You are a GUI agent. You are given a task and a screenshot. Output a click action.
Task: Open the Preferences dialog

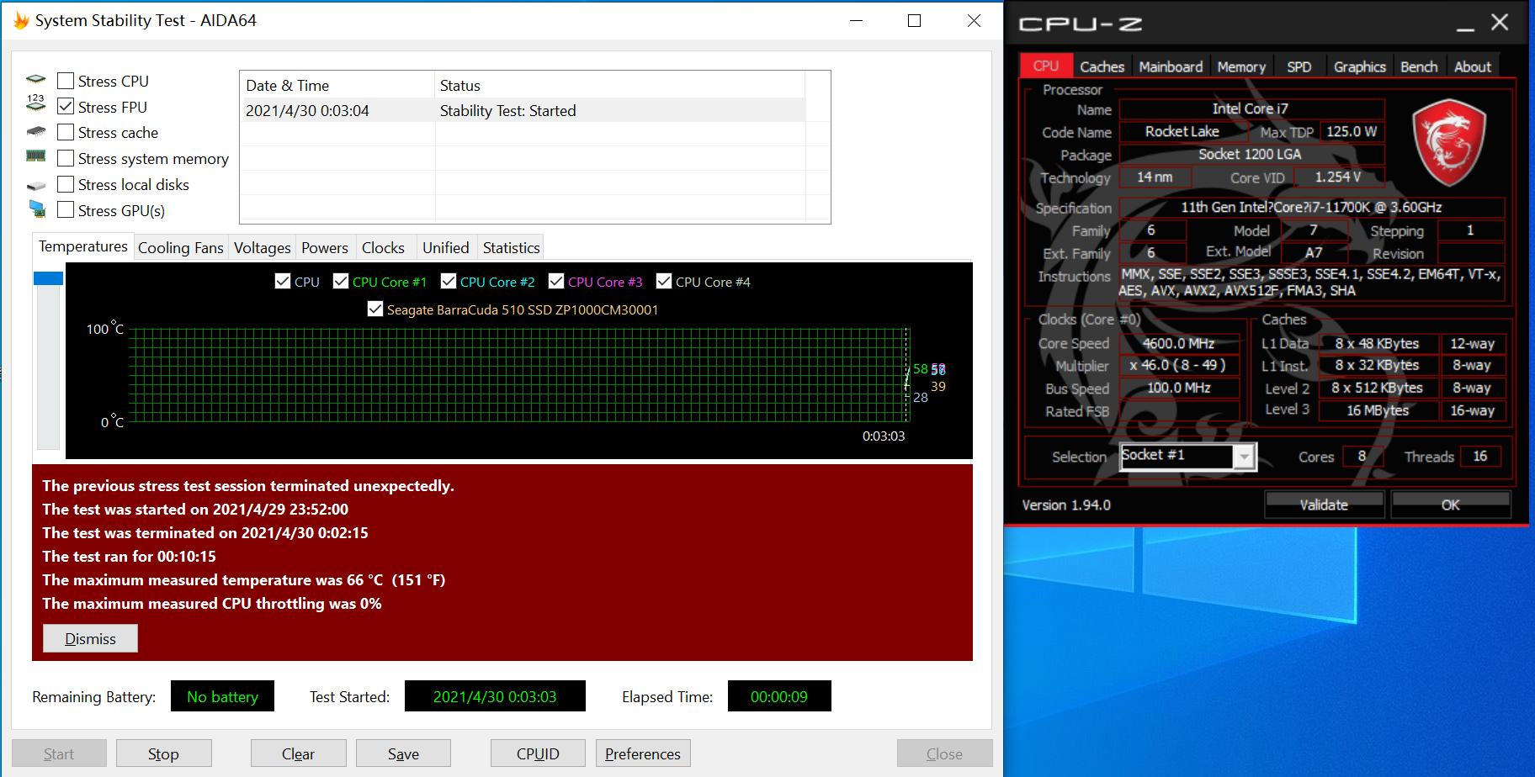tap(642, 753)
